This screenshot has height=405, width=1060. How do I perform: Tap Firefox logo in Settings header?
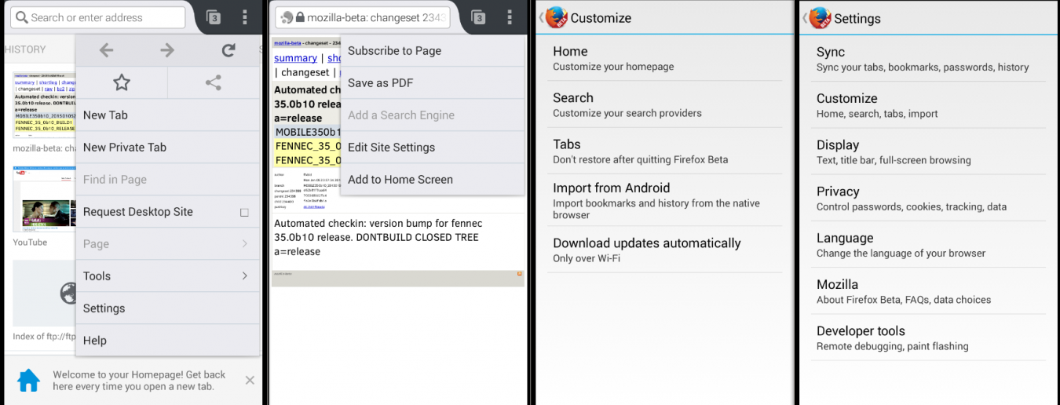point(821,17)
